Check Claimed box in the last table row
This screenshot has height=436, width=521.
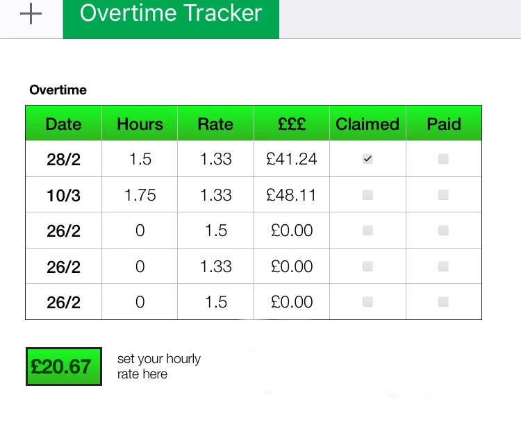(x=367, y=302)
